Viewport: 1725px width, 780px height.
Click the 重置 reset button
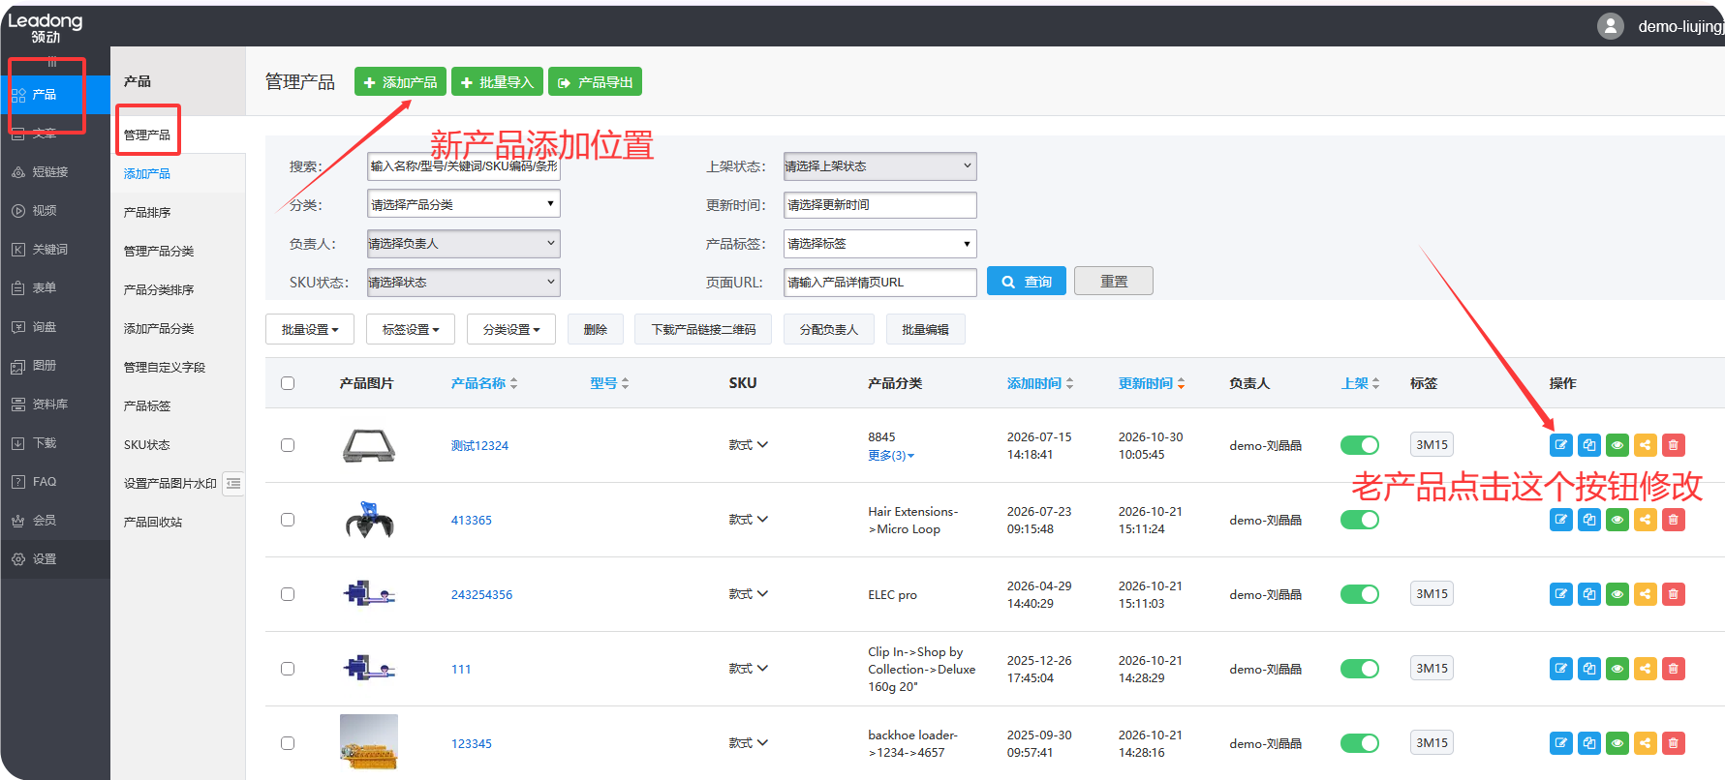1114,282
